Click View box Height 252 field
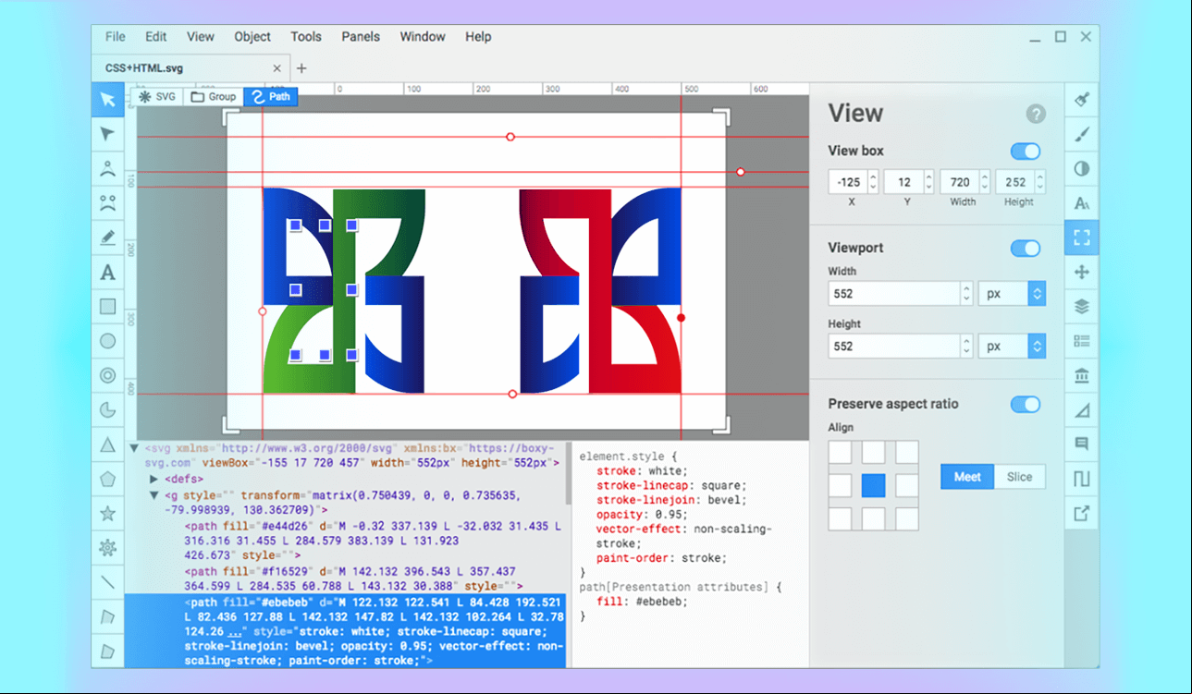The width and height of the screenshot is (1192, 694). (x=1016, y=182)
